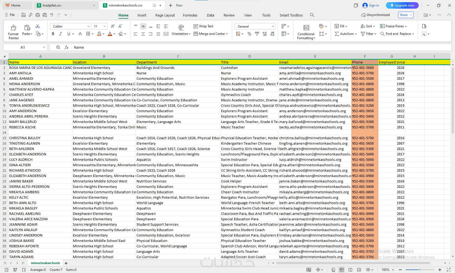Click the Format Painter icon
Viewport: 455px width, 273px height.
pyautogui.click(x=13, y=28)
